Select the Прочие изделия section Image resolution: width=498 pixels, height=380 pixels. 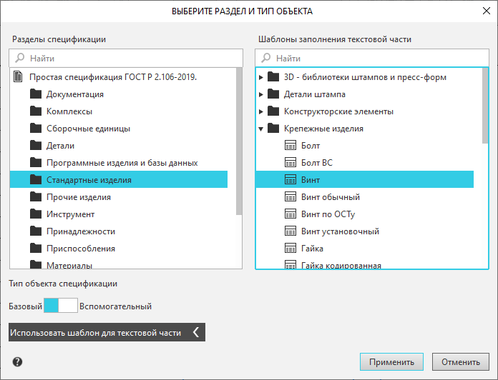point(78,197)
